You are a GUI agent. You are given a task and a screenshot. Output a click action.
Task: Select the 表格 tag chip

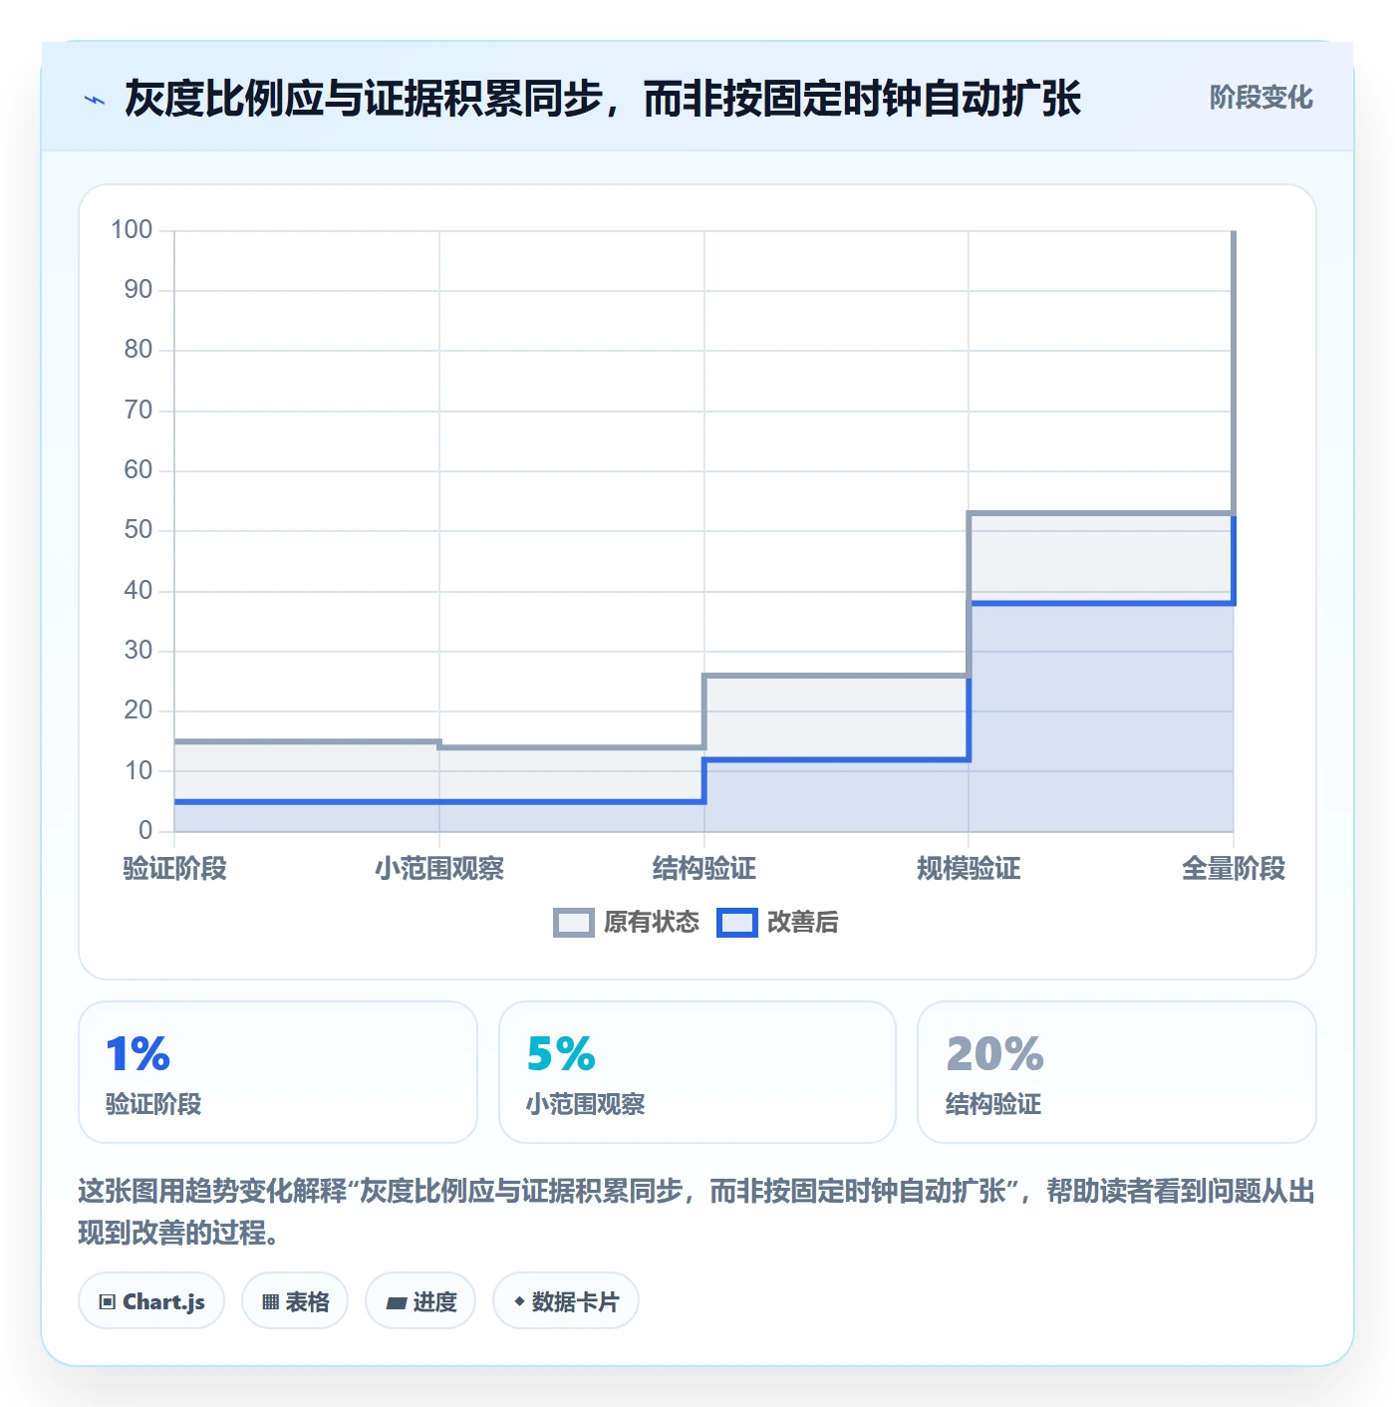pos(295,1301)
